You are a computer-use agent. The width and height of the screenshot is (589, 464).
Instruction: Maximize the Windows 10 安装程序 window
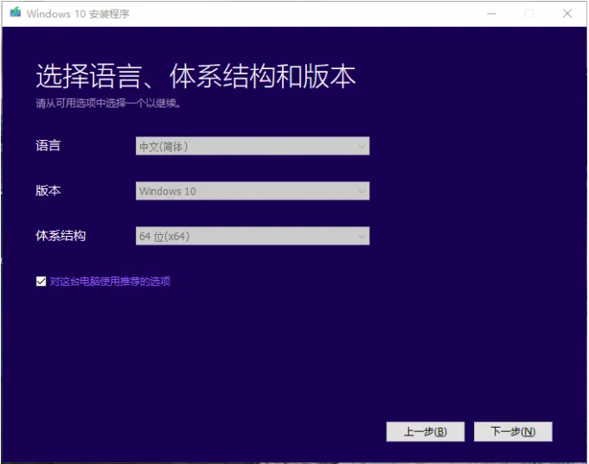pos(529,13)
